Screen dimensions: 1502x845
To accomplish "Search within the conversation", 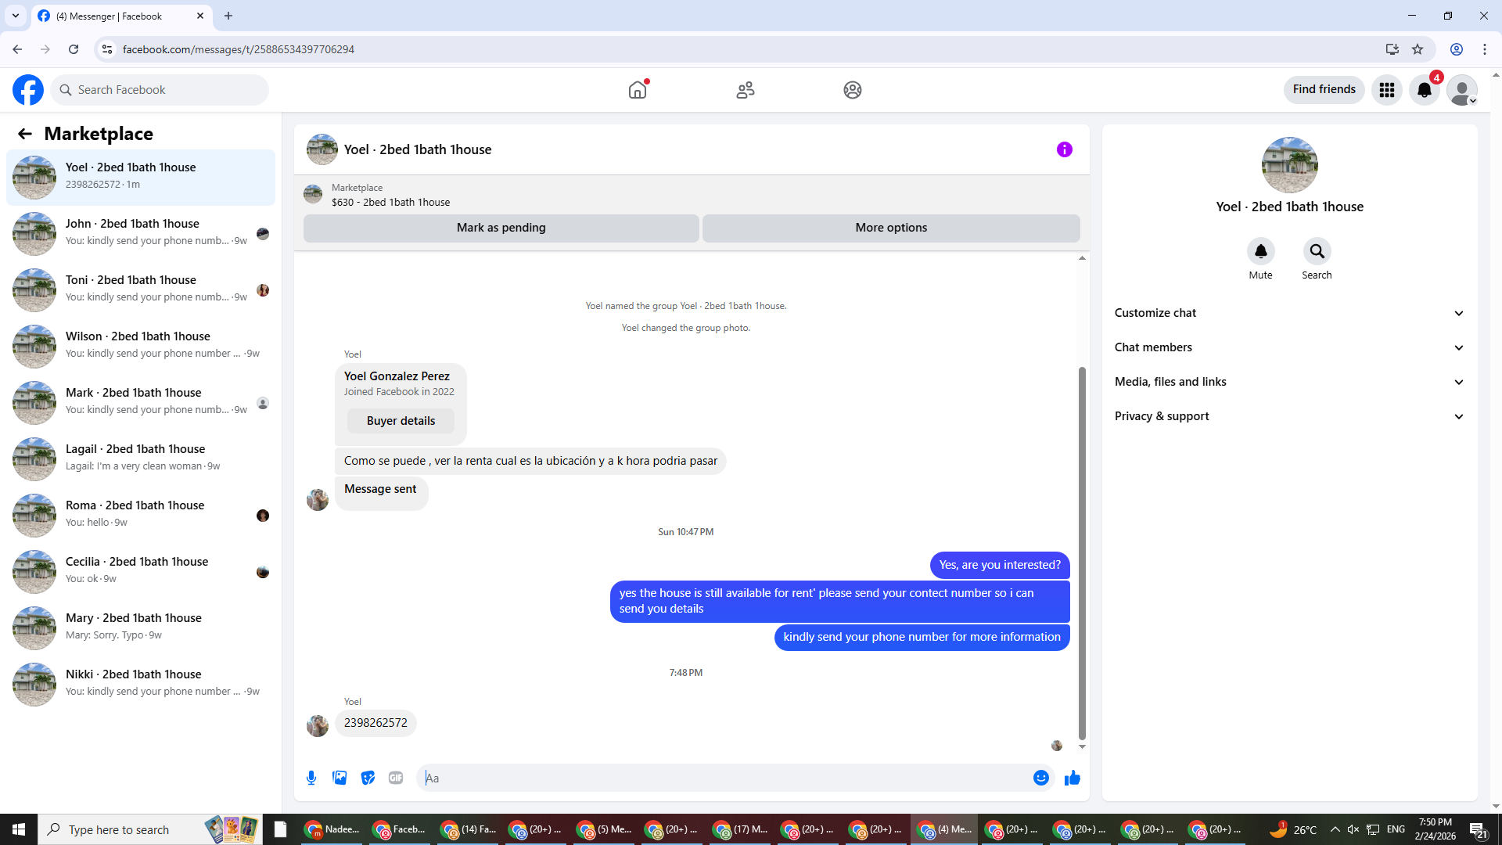I will tap(1317, 252).
